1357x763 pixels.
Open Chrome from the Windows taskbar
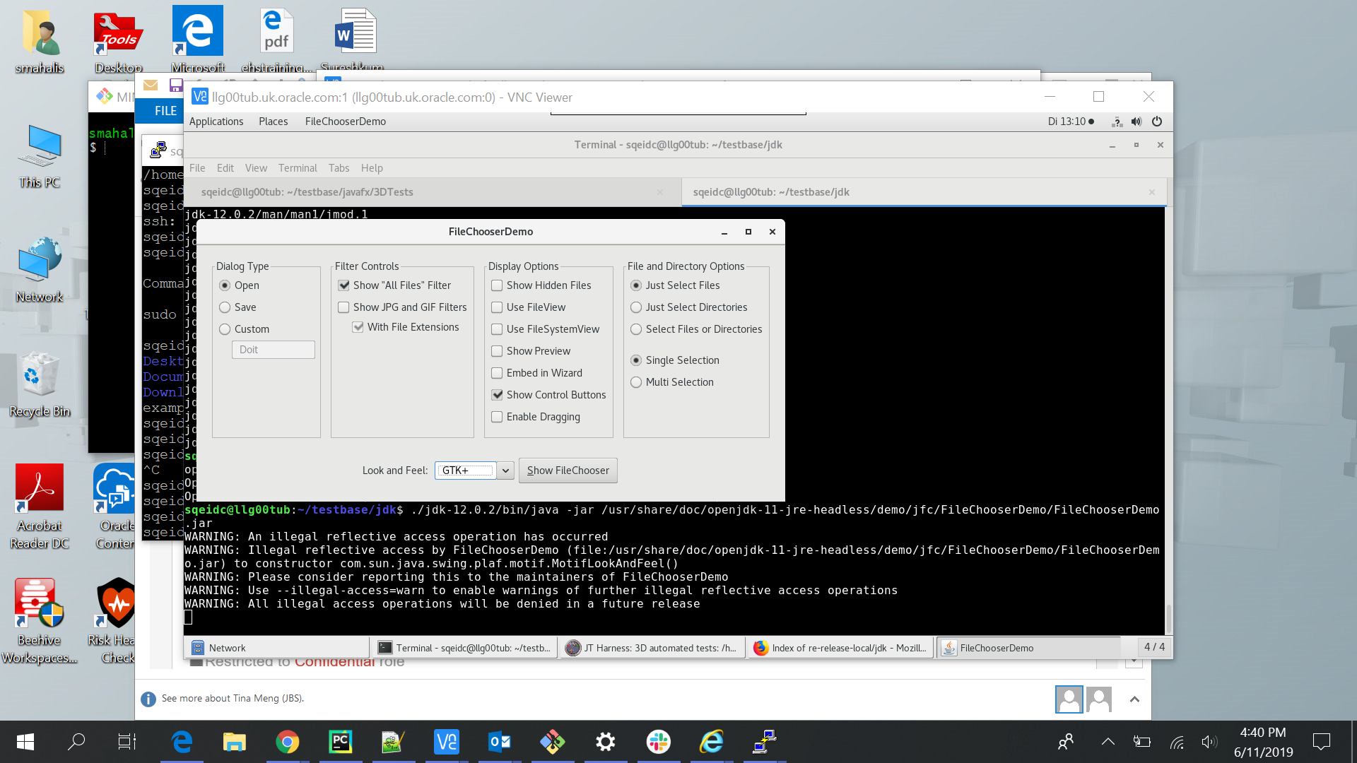pyautogui.click(x=287, y=742)
